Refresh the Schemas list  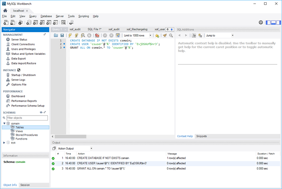[41, 112]
